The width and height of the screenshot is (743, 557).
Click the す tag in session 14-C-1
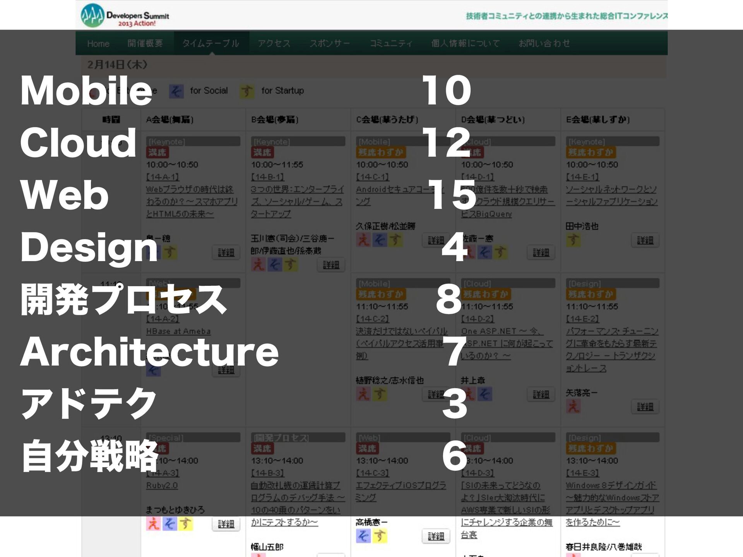click(395, 240)
